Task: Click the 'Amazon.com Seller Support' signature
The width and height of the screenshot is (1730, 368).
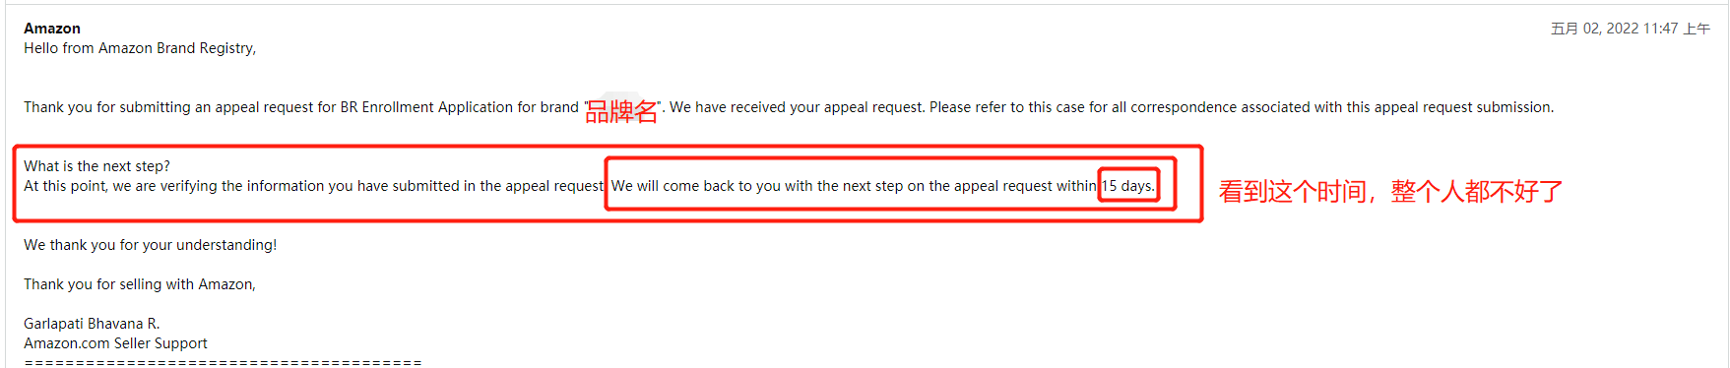Action: 115,343
